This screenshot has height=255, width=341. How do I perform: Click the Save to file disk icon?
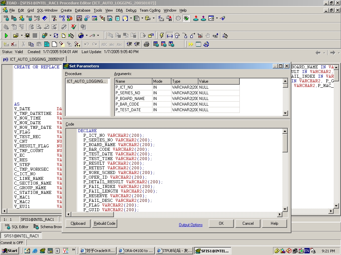click(27, 36)
